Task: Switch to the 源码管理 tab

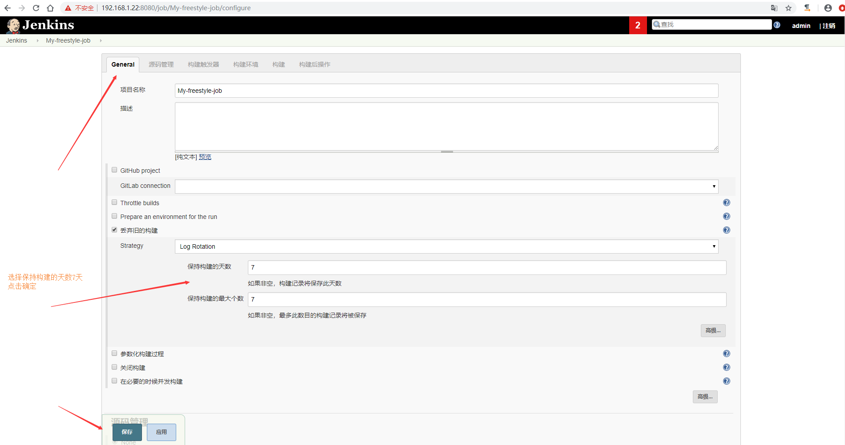Action: [x=161, y=64]
